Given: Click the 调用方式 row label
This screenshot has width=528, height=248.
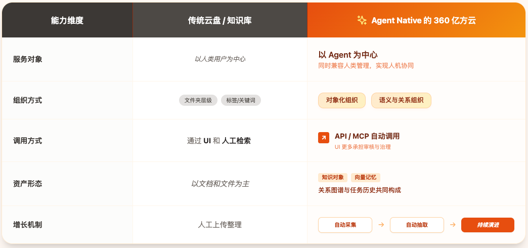Looking at the screenshot, I should [x=28, y=141].
